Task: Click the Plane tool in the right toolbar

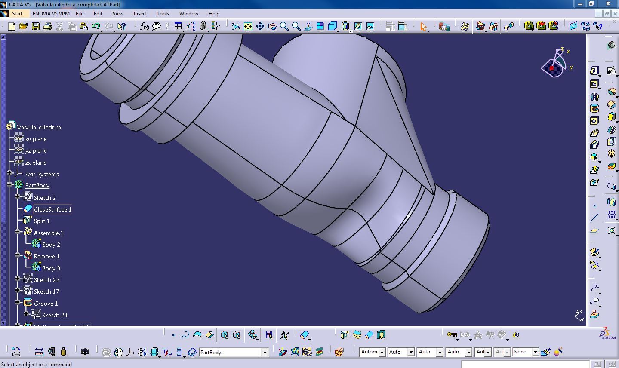Action: pos(594,230)
